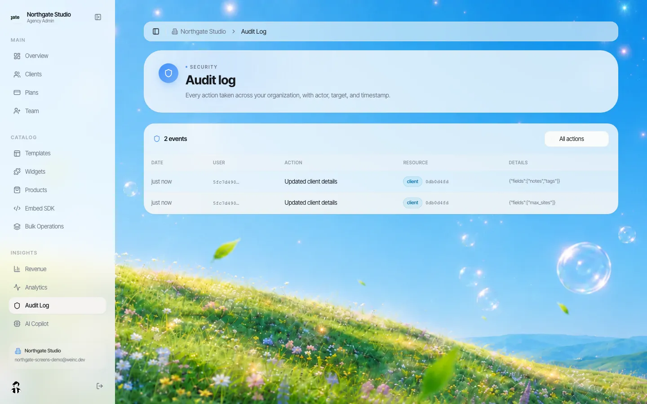Click the Clients people icon
Image resolution: width=647 pixels, height=404 pixels.
coord(17,75)
